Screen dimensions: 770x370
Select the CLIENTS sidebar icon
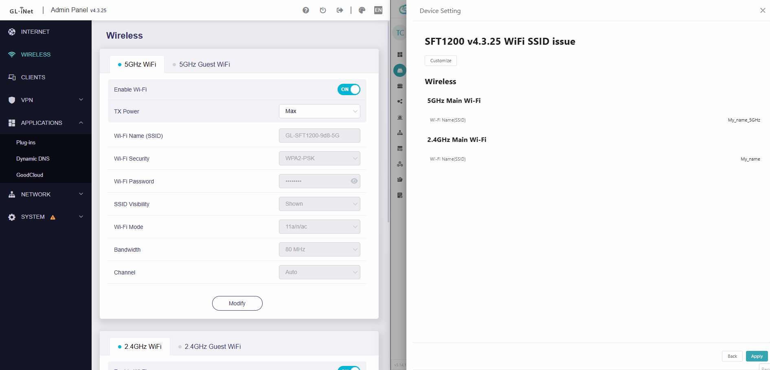coord(12,77)
